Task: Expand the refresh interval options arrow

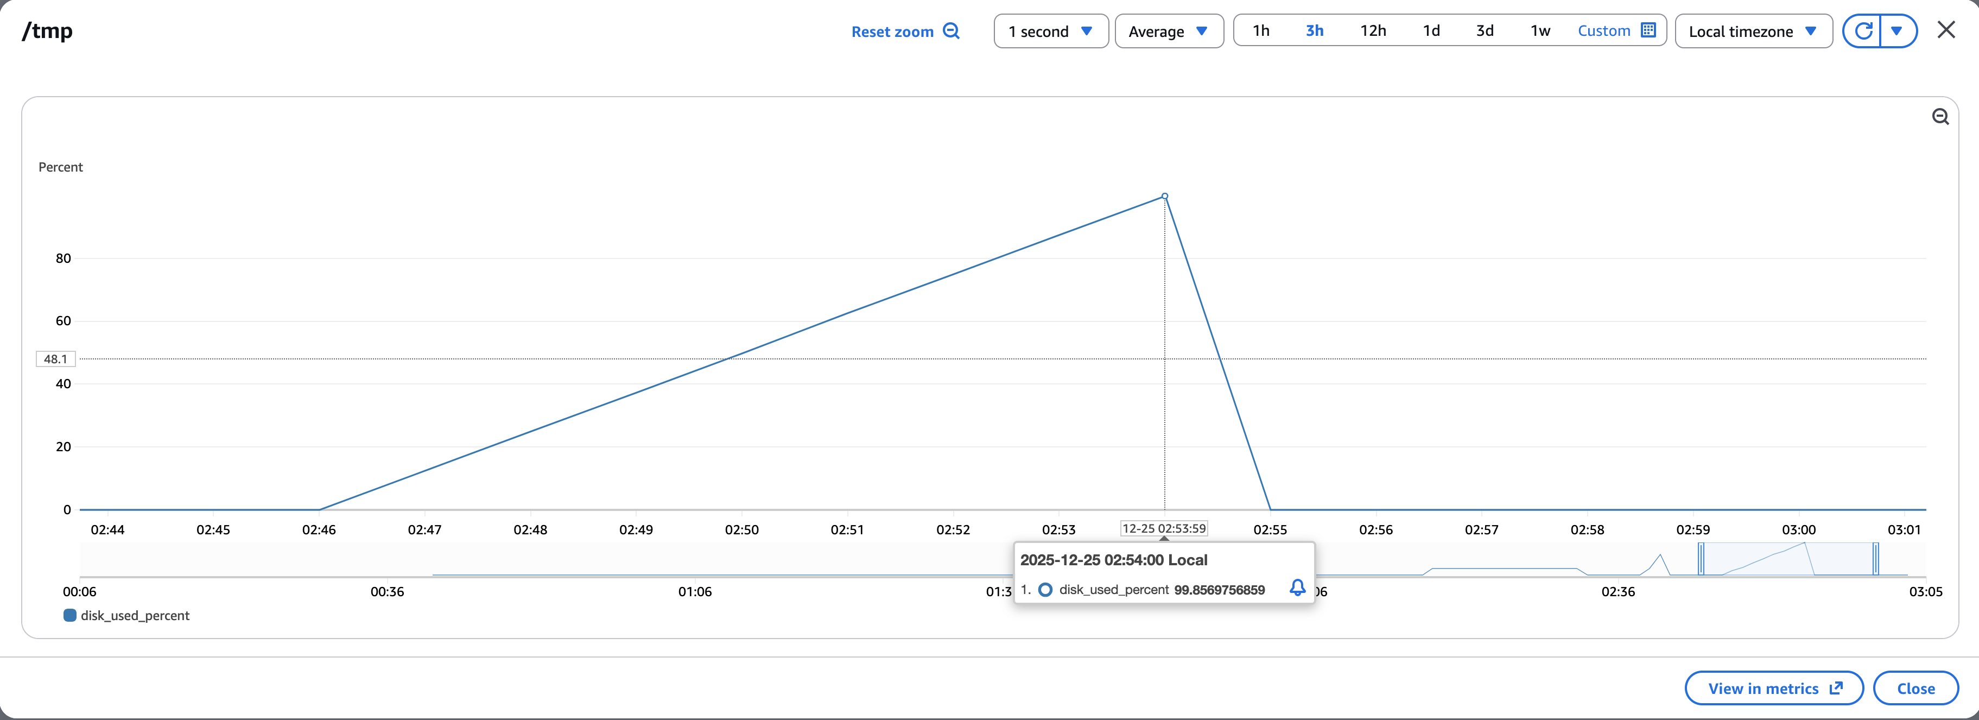Action: coord(1897,31)
